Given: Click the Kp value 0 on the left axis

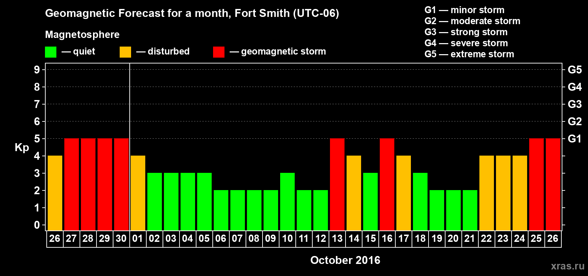Looking at the screenshot, I should click(x=37, y=225).
